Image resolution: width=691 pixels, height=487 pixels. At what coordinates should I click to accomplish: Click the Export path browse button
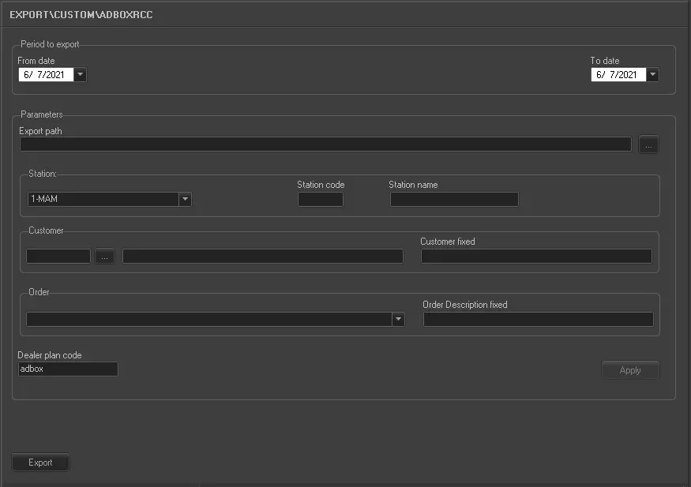pyautogui.click(x=649, y=144)
